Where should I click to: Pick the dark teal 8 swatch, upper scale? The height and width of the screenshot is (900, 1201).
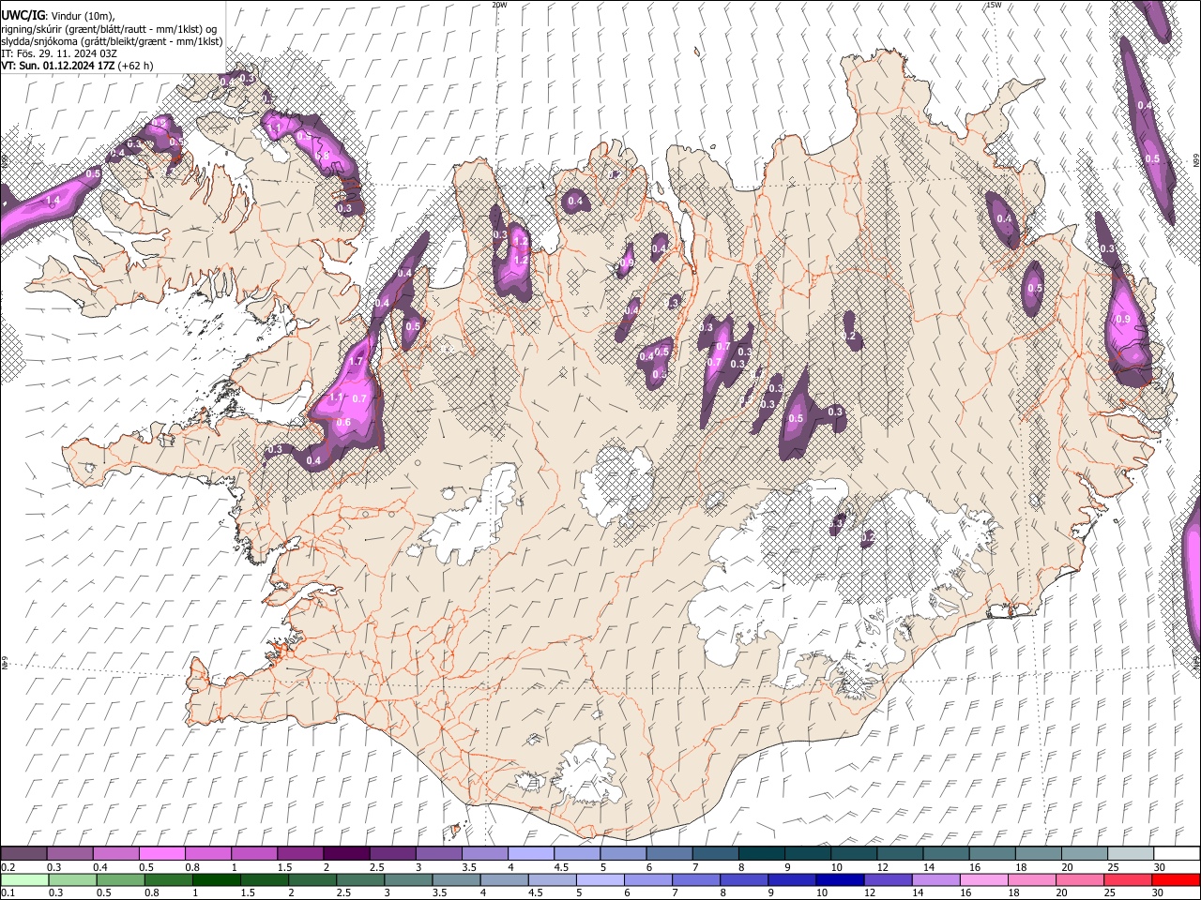pos(761,854)
